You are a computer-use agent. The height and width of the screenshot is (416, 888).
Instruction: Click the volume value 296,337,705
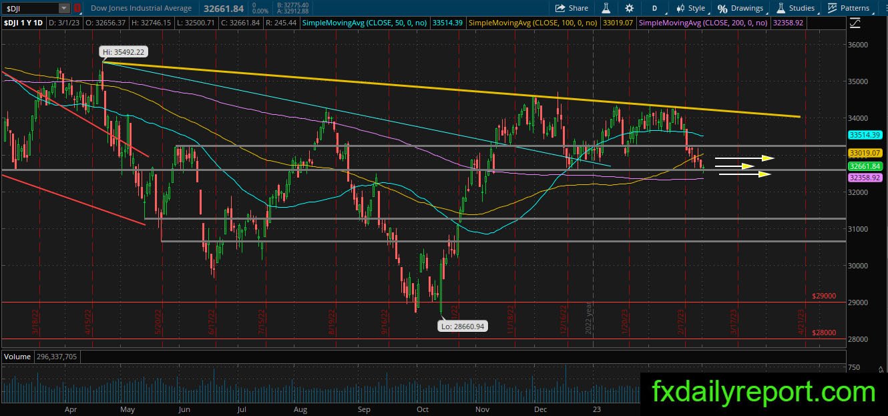pos(55,357)
